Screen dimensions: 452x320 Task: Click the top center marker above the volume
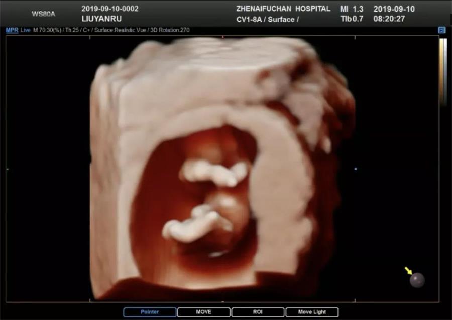(x=222, y=37)
